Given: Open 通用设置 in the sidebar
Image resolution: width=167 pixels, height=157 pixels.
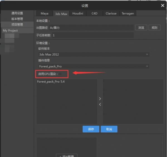Looking at the screenshot, I should click(x=17, y=13).
